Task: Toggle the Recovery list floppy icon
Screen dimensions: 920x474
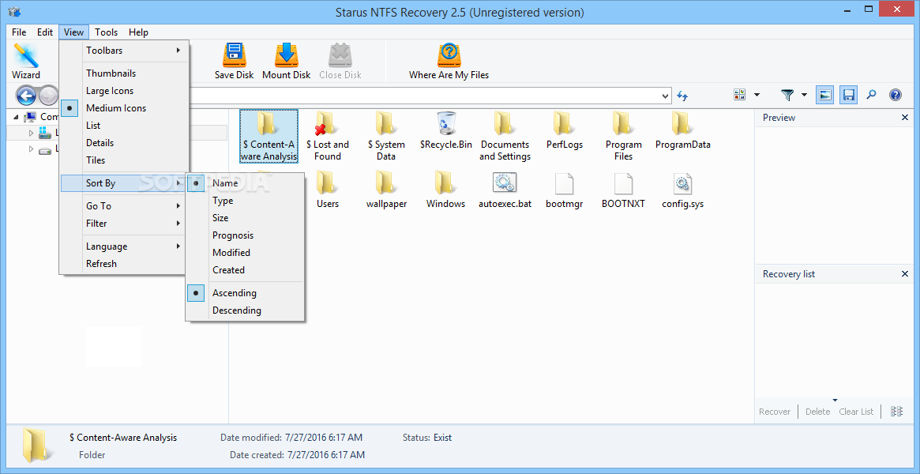Action: (x=848, y=95)
